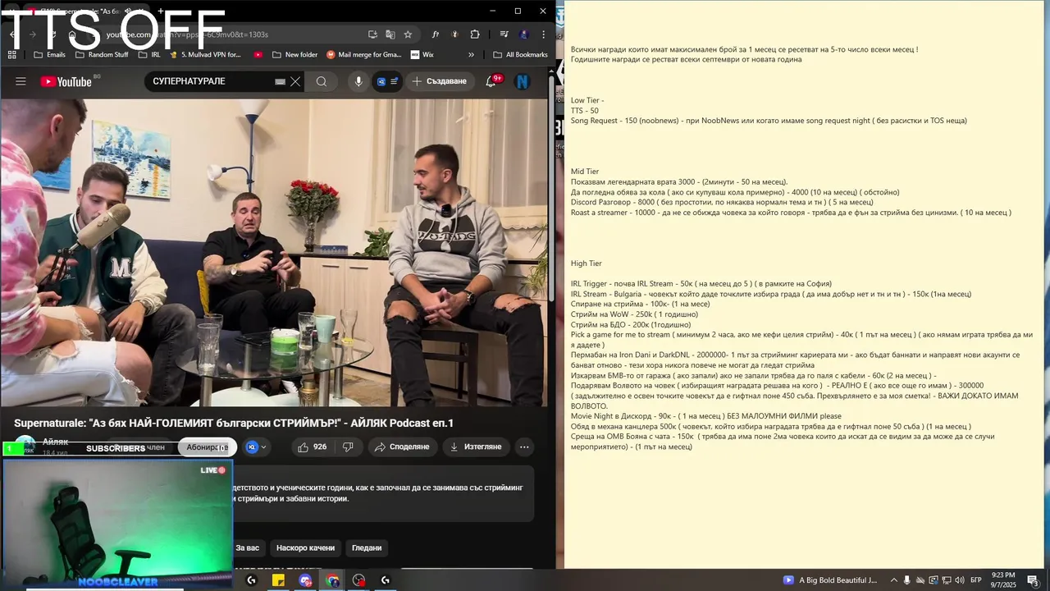Click the podcast video player frame
This screenshot has height=591, width=1050.
pyautogui.click(x=274, y=252)
